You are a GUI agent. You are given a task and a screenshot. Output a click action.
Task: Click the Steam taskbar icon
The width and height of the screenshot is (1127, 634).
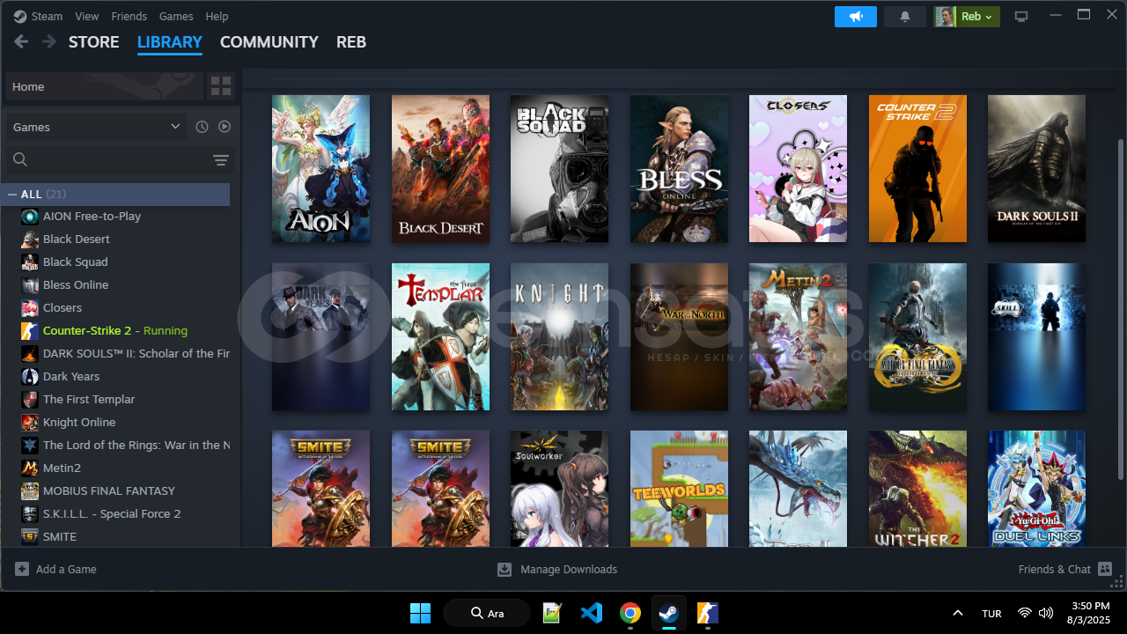click(669, 613)
